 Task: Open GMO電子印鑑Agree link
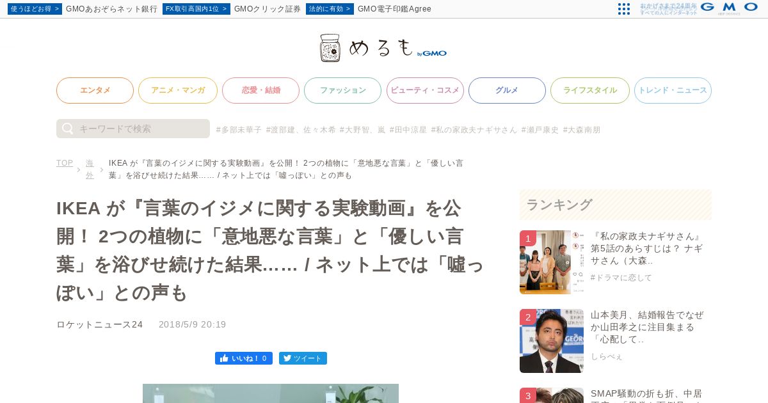(394, 9)
